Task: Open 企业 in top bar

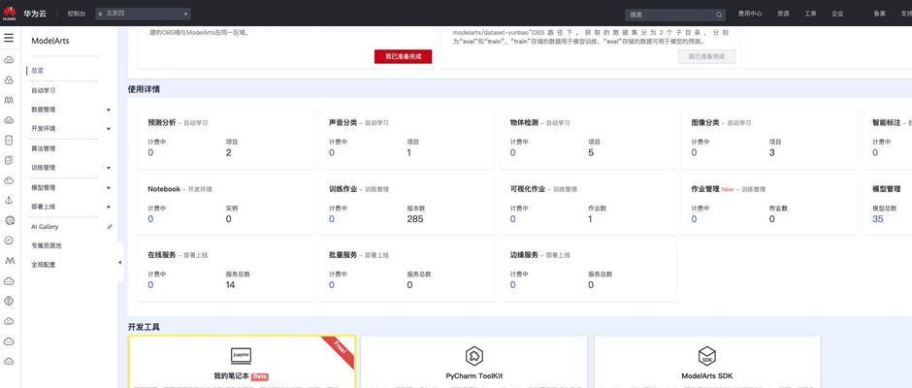Action: pos(837,14)
